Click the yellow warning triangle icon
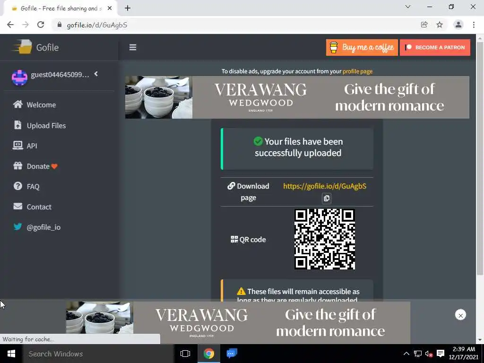Image resolution: width=484 pixels, height=363 pixels. (241, 291)
